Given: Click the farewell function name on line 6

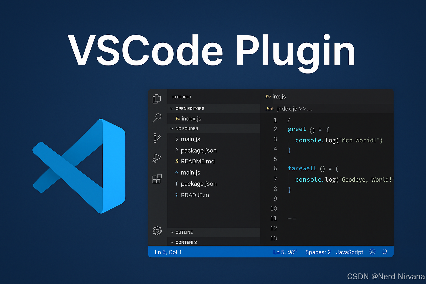Looking at the screenshot, I should pyautogui.click(x=302, y=168).
